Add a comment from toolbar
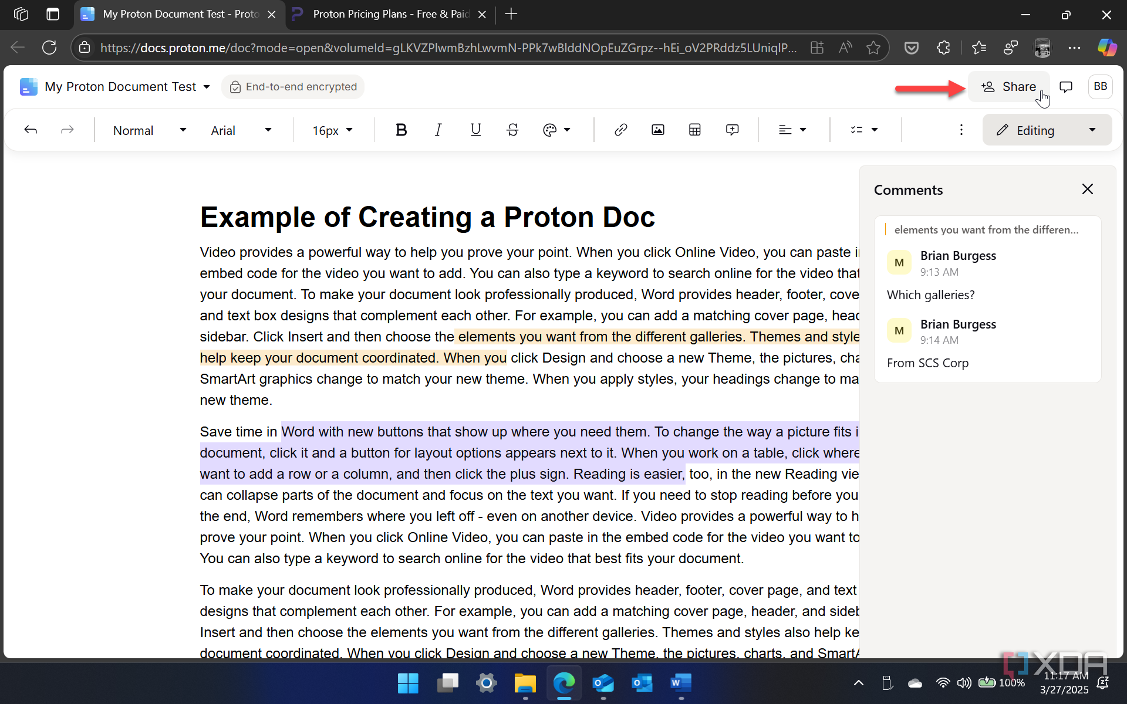1127x704 pixels. [732, 130]
